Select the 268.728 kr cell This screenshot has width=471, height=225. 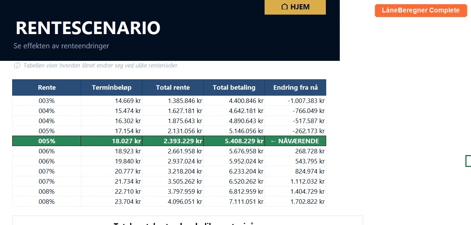[x=296, y=151]
